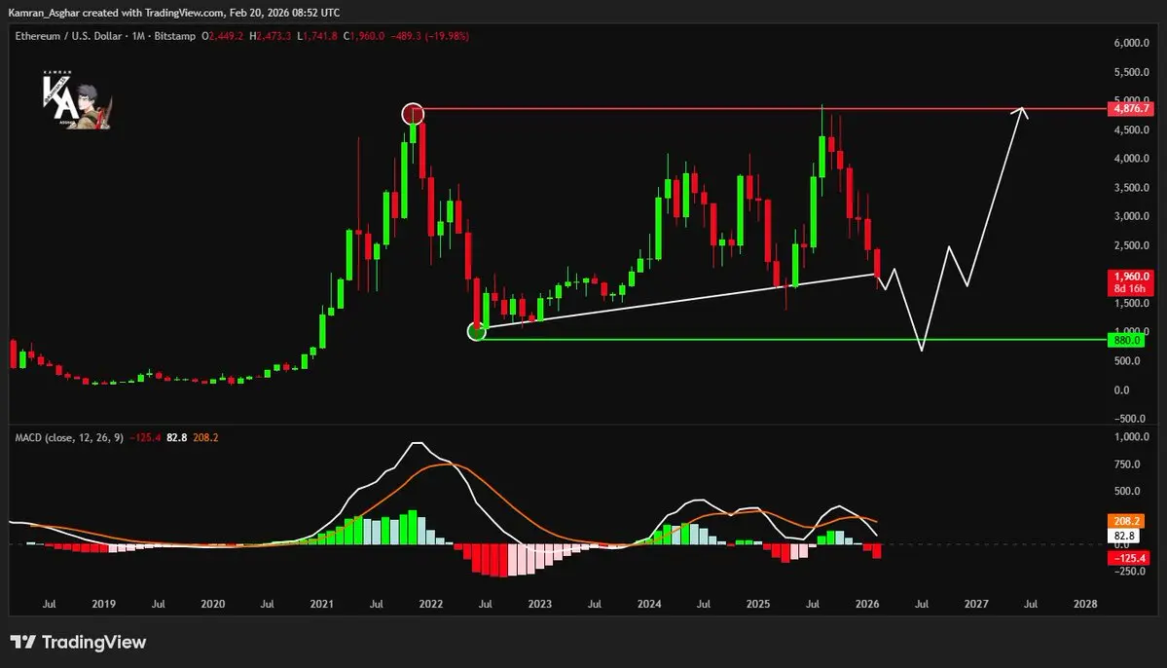This screenshot has height=668, width=1167.
Task: Click the -125.4 histogram value in the MACD legend
Action: [x=145, y=438]
